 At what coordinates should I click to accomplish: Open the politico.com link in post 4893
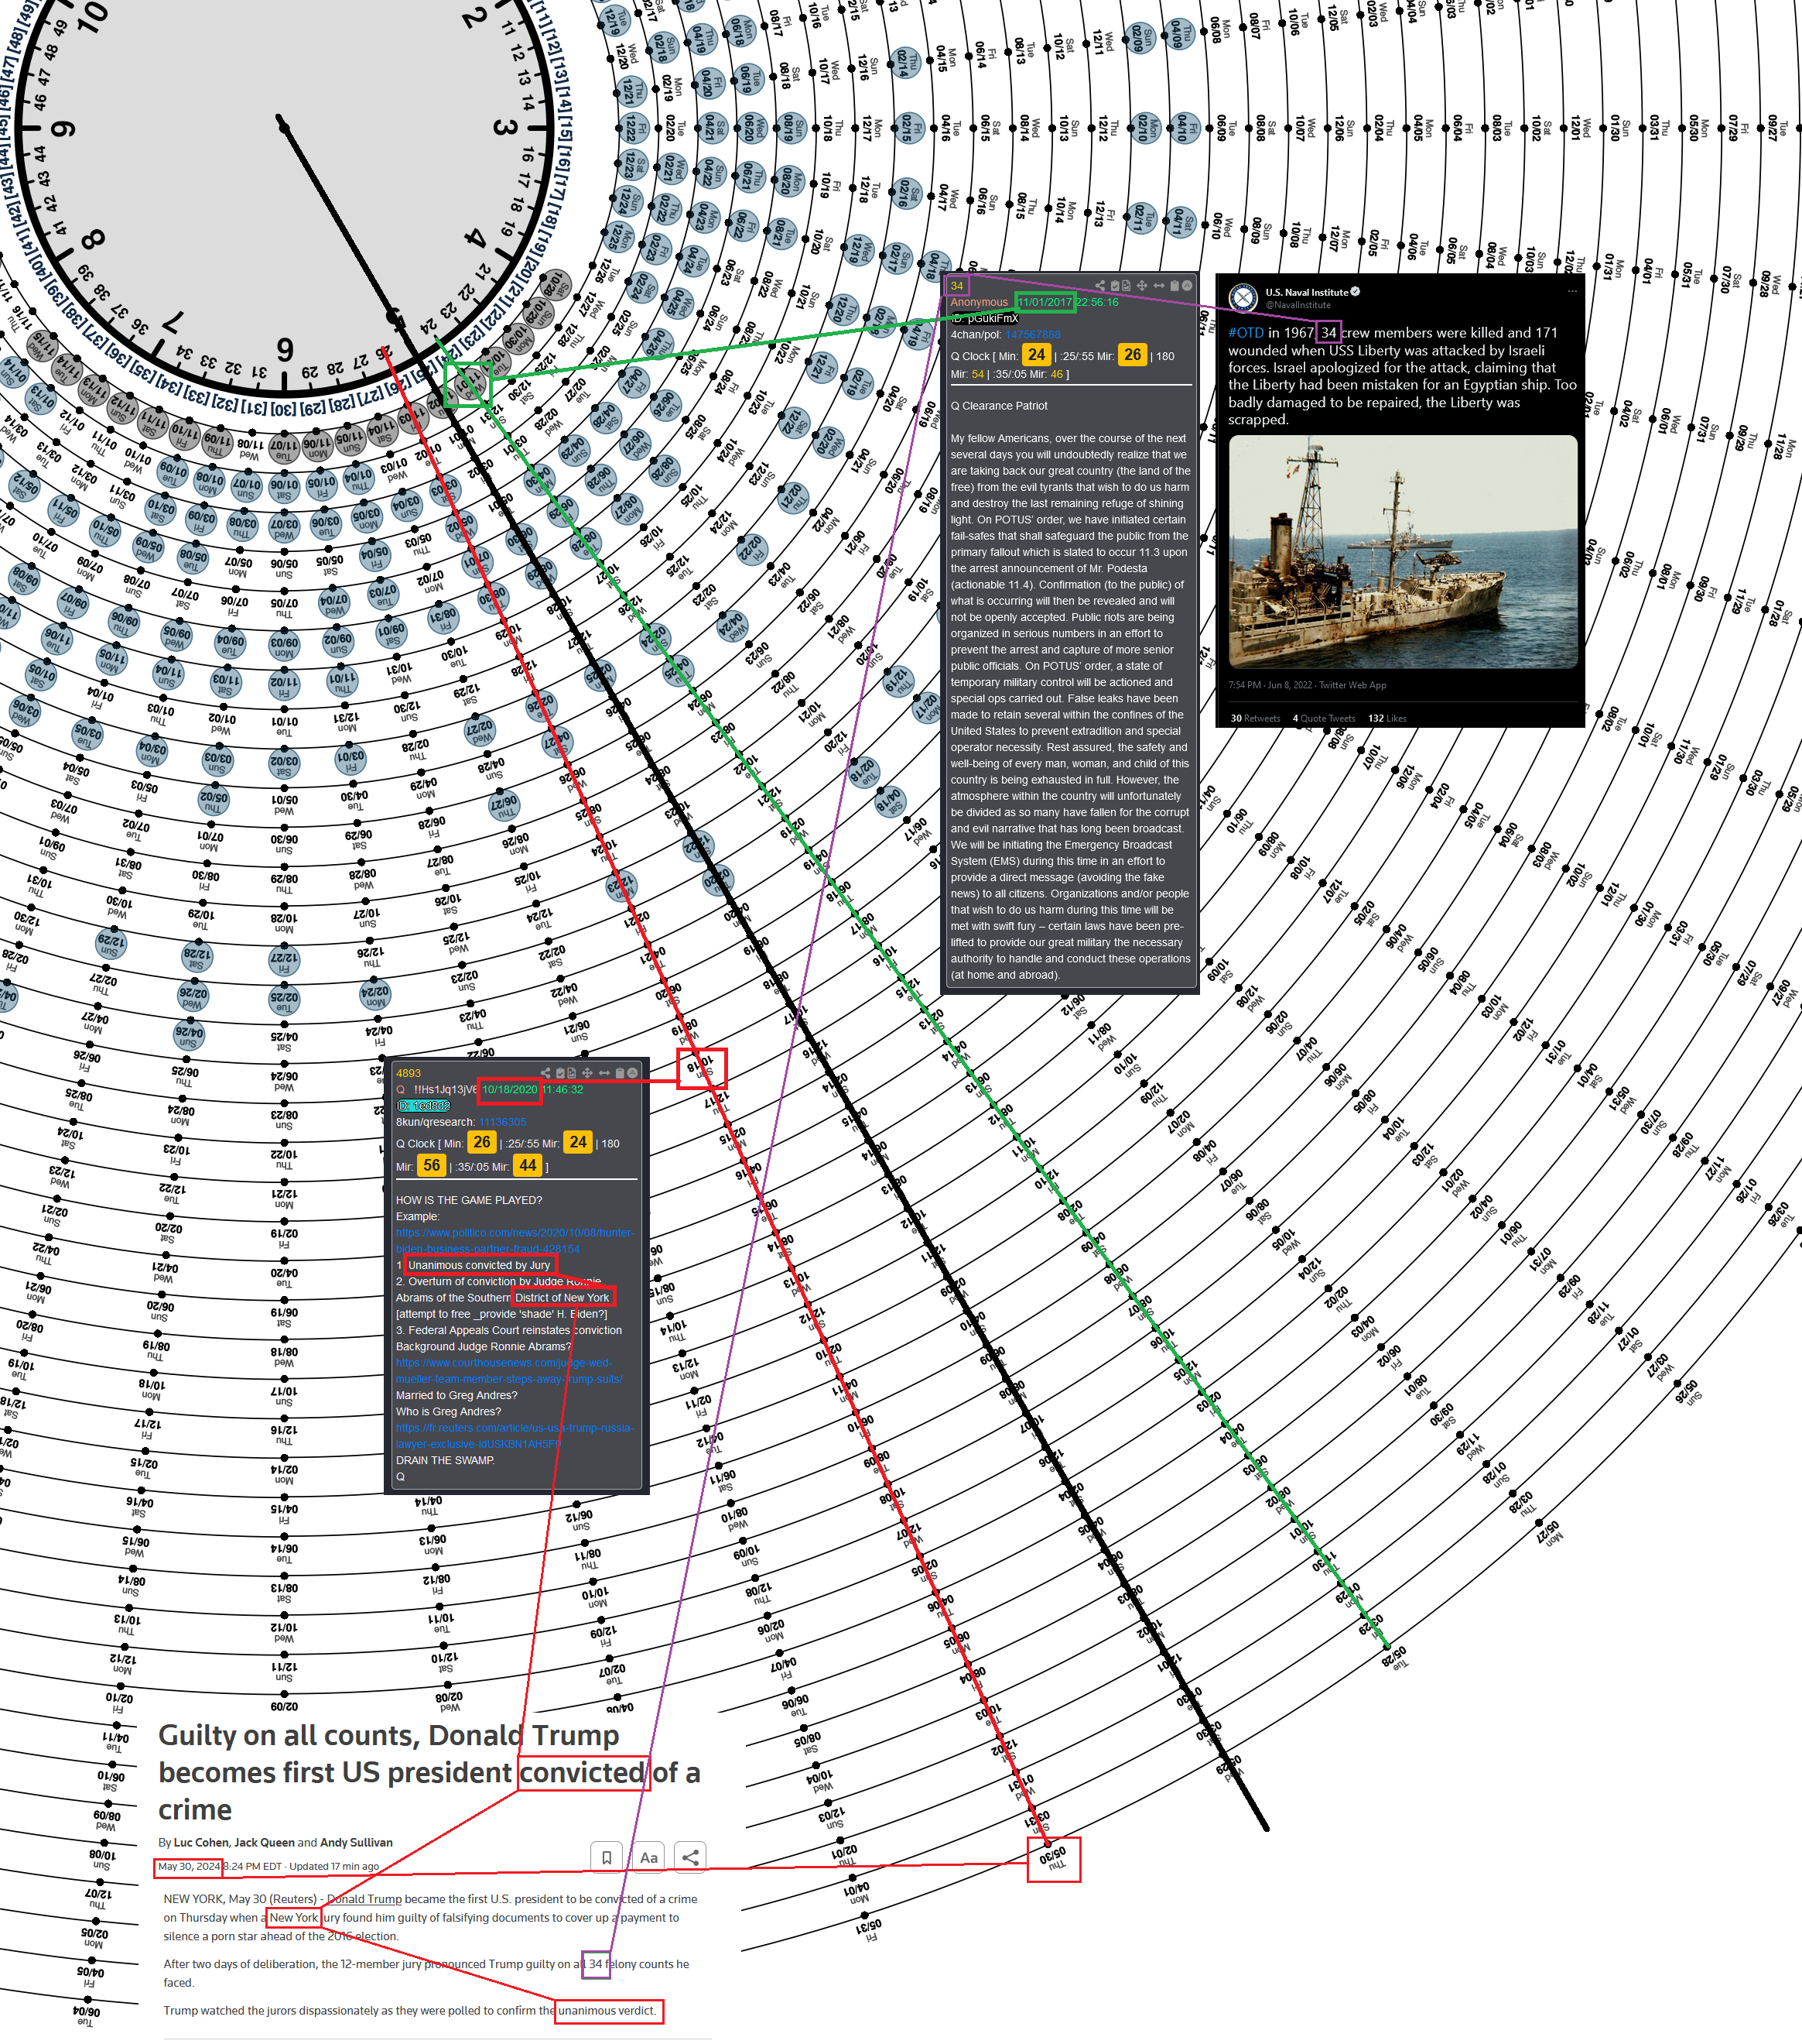[x=515, y=1241]
